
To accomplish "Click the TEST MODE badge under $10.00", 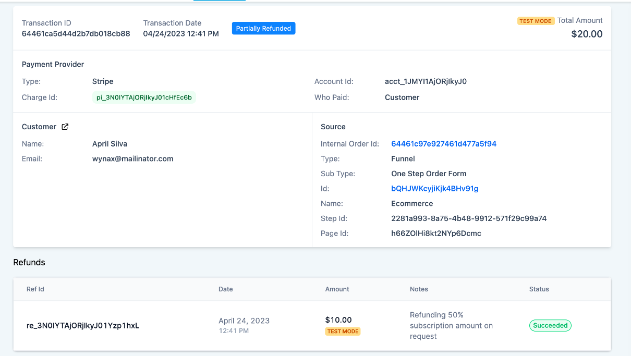I will pos(343,331).
